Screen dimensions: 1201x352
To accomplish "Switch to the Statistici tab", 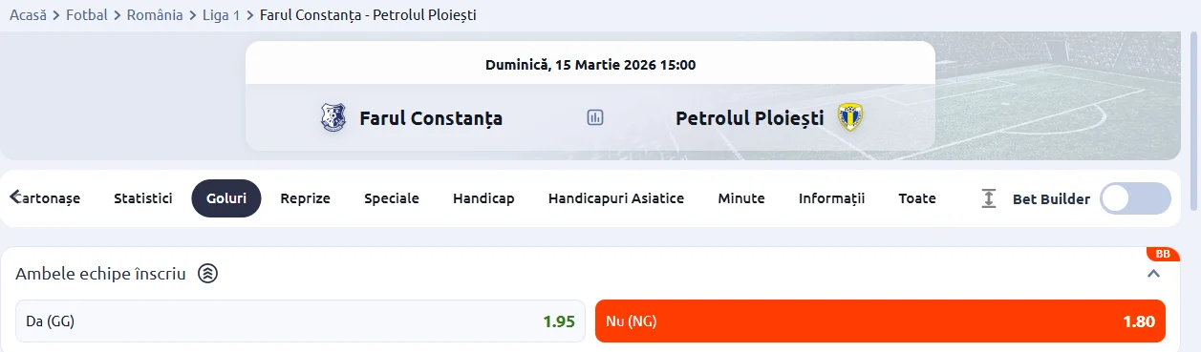I will tap(143, 198).
